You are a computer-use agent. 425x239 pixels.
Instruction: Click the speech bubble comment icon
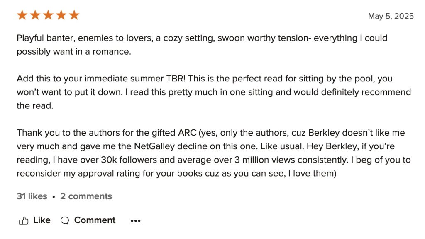click(x=65, y=220)
